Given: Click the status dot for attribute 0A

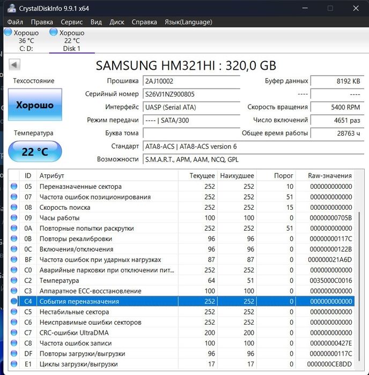Looking at the screenshot, I should 14,228.
